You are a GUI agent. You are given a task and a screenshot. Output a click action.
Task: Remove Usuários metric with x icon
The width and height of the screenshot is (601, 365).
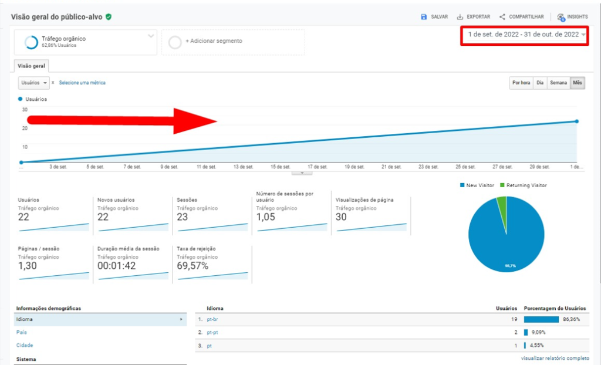tap(53, 83)
